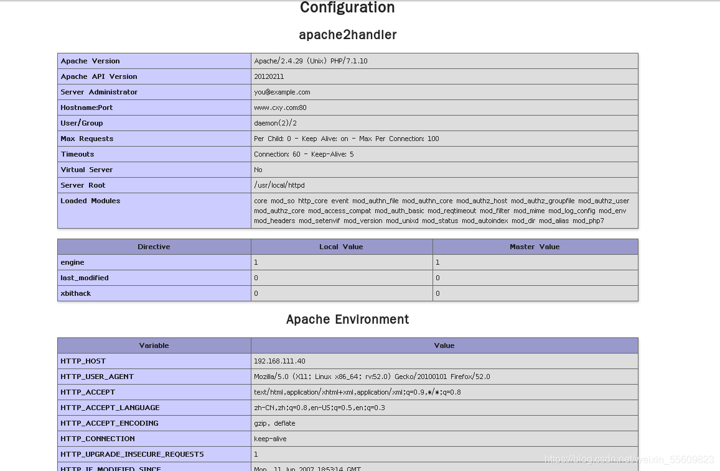Viewport: 720px width, 471px height.
Task: Click the 'Apache Environment' heading
Action: pos(348,319)
